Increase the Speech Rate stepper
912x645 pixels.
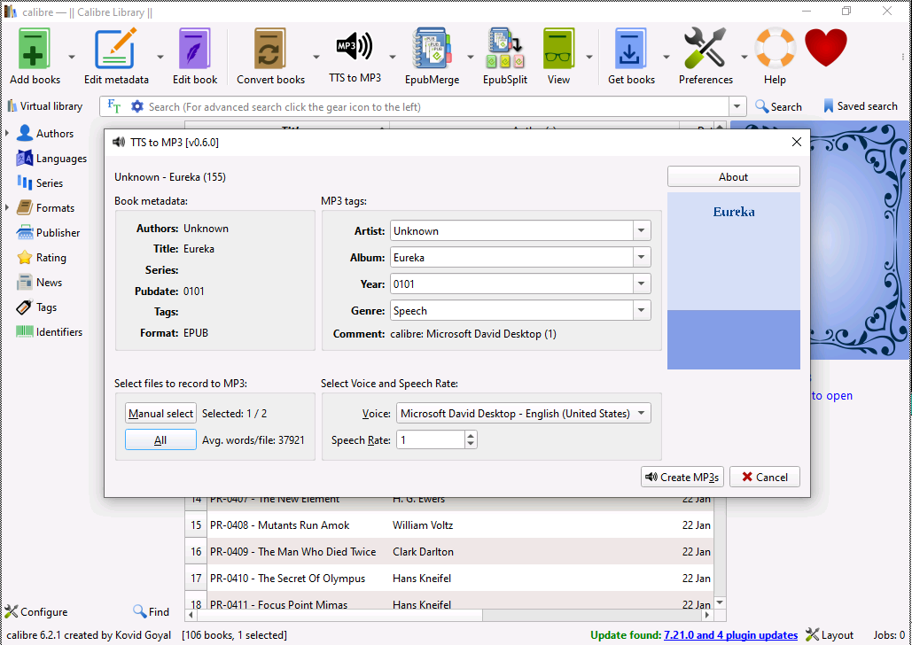(471, 435)
